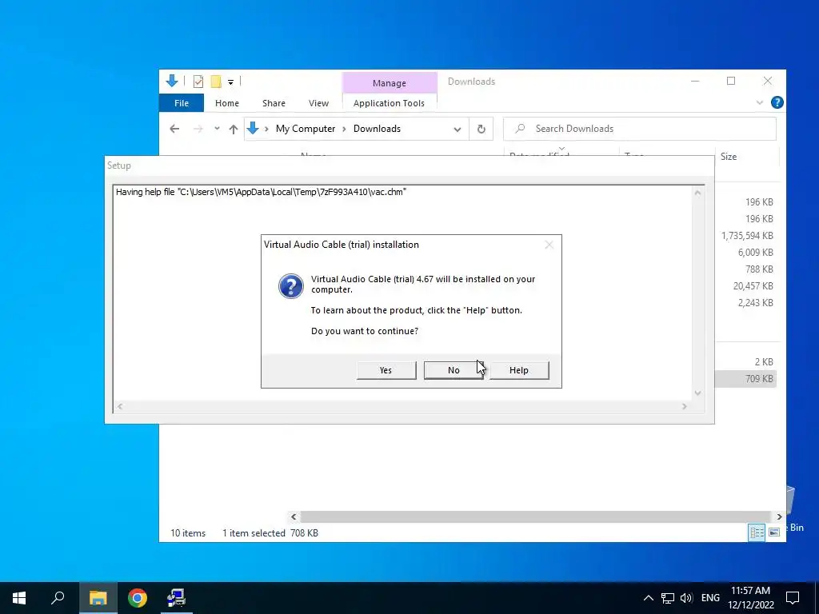Click the 2,243 KB size entry
Screen dimensions: 819x614
(755, 302)
